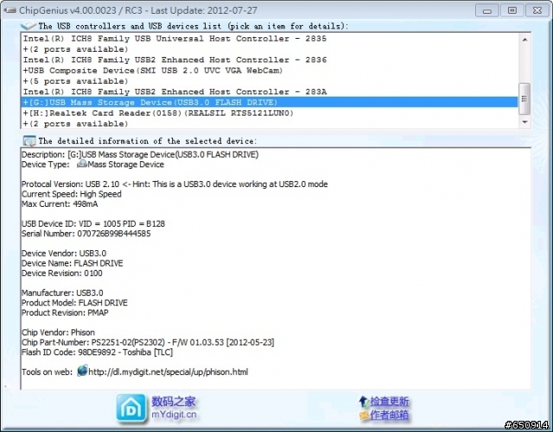553x432 pixels.
Task: Minimize the ChipGenius window
Action: tap(487, 10)
